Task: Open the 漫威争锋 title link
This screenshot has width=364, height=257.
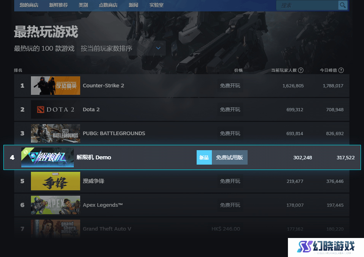Action: coord(94,181)
